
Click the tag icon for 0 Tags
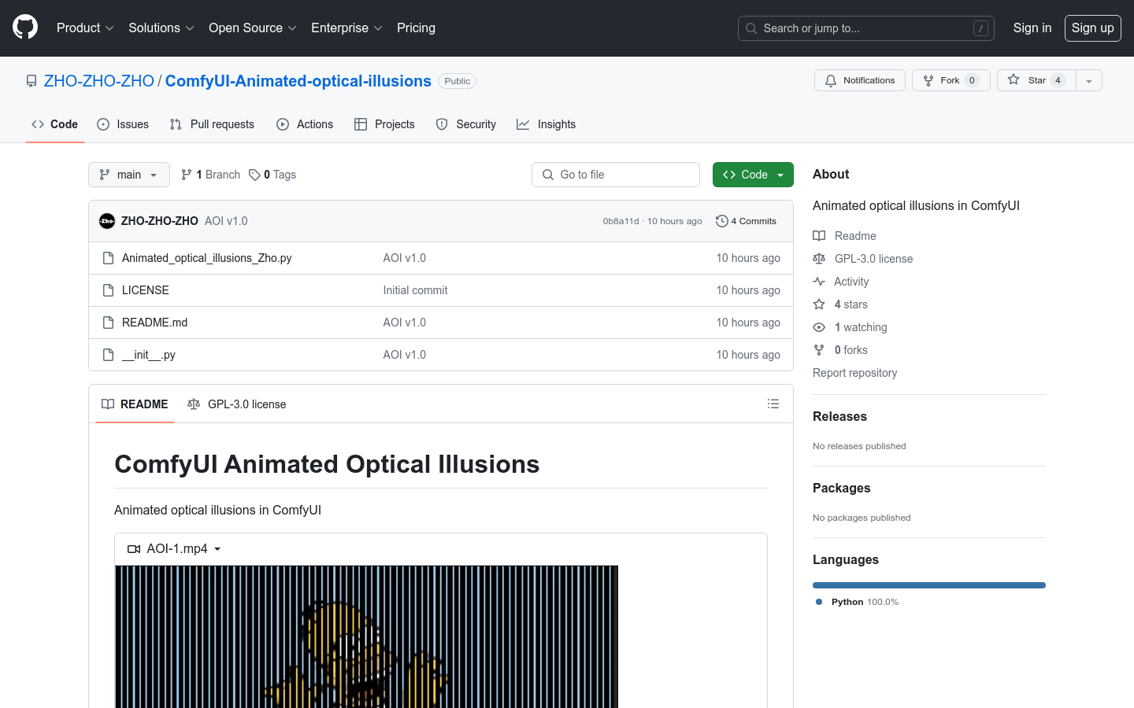click(254, 175)
